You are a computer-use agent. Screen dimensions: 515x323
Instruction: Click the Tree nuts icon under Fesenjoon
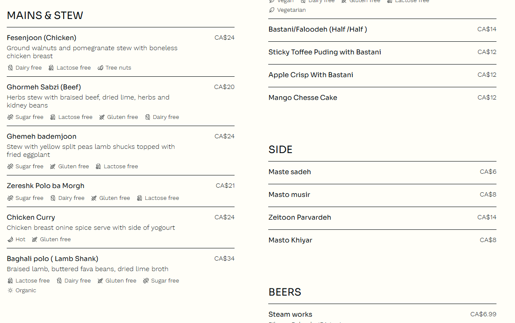tap(101, 68)
